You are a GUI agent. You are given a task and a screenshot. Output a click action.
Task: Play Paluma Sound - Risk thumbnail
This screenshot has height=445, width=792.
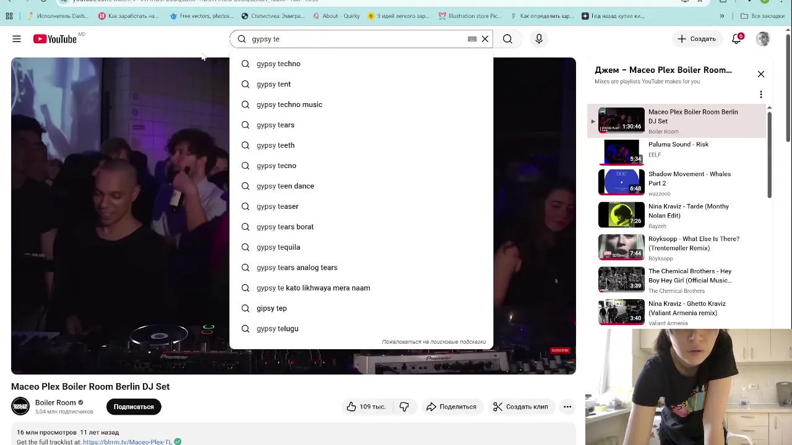(621, 152)
